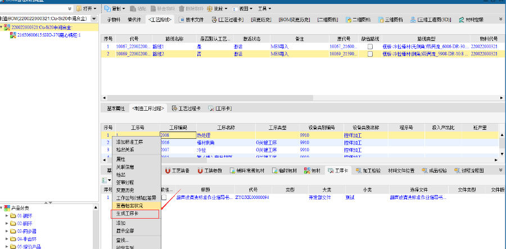Check 是否路线 box for 路线1 row

click(370, 47)
